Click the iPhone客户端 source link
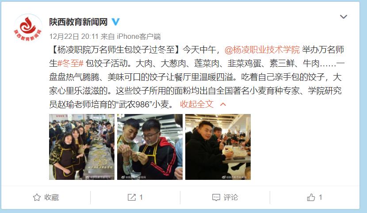The image size is (367, 213). [139, 37]
